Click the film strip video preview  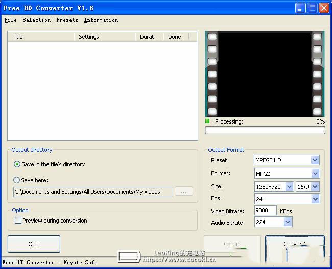coord(265,74)
